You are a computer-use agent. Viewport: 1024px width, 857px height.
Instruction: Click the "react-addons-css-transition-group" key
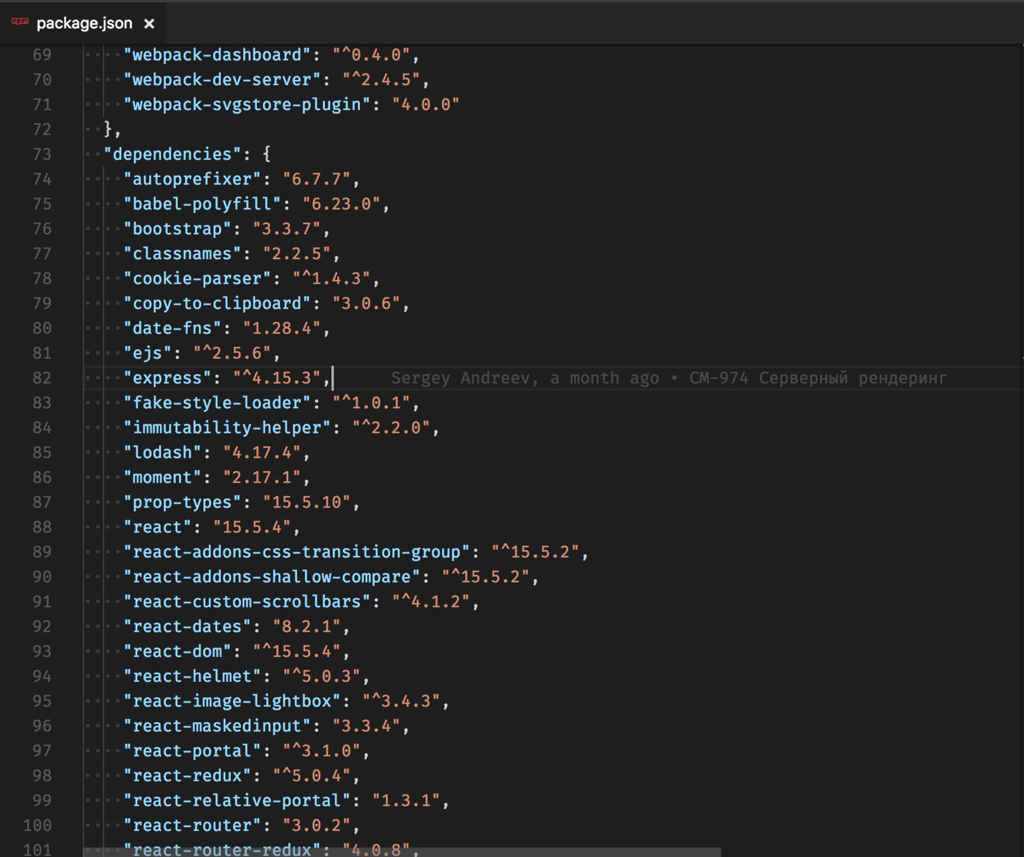coord(296,552)
